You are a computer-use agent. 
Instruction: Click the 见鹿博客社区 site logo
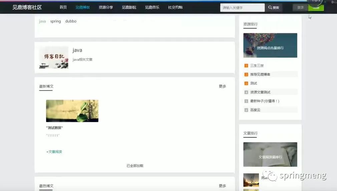point(27,7)
